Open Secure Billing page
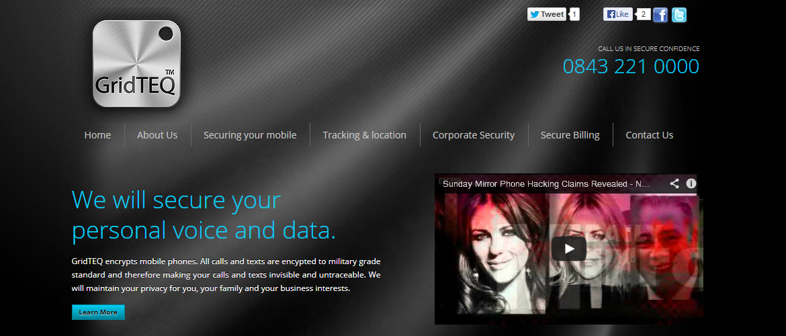 coord(570,135)
